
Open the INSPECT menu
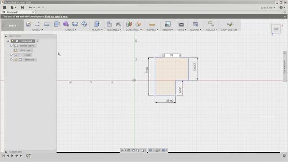coord(152,30)
